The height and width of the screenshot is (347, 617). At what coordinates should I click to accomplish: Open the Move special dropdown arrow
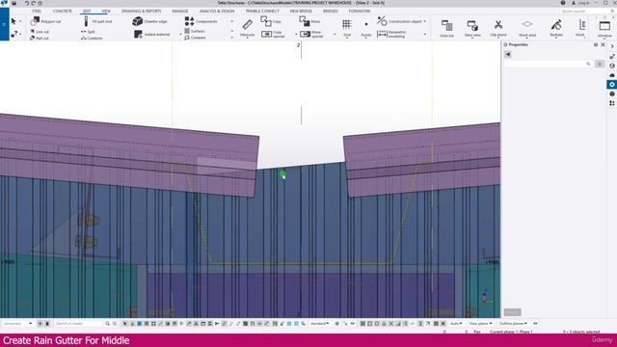[335, 35]
